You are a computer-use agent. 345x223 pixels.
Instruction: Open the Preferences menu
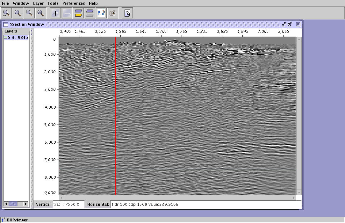[74, 3]
